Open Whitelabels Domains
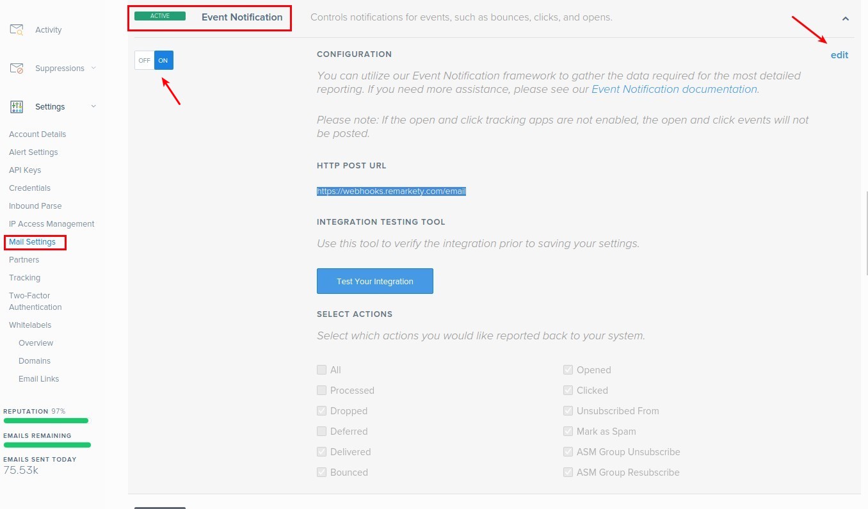This screenshot has height=509, width=868. click(35, 361)
